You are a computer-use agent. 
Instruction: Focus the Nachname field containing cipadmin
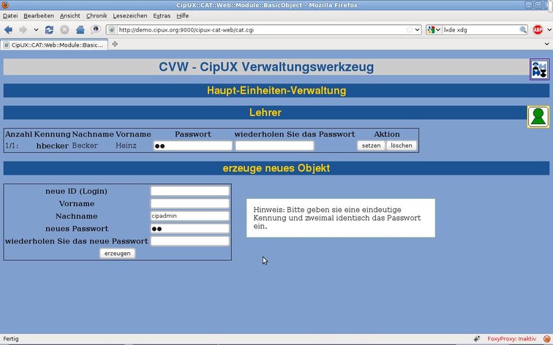pyautogui.click(x=189, y=216)
